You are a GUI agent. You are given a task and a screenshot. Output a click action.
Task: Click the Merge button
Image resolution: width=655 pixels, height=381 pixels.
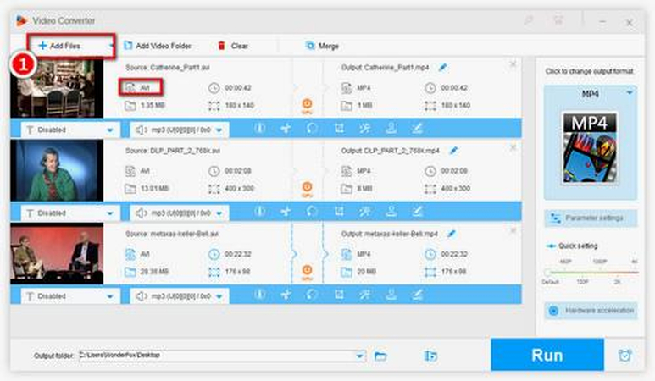point(322,46)
